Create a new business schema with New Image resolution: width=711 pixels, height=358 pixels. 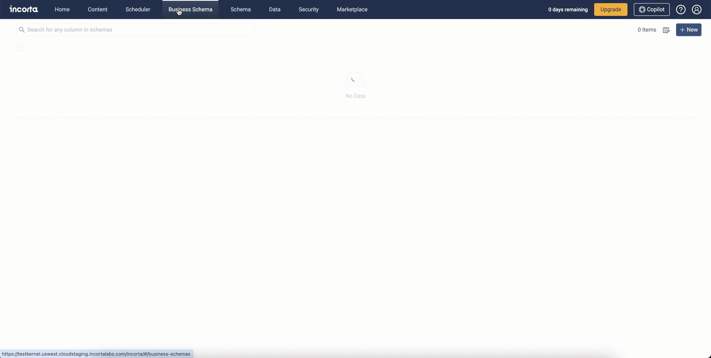tap(689, 30)
